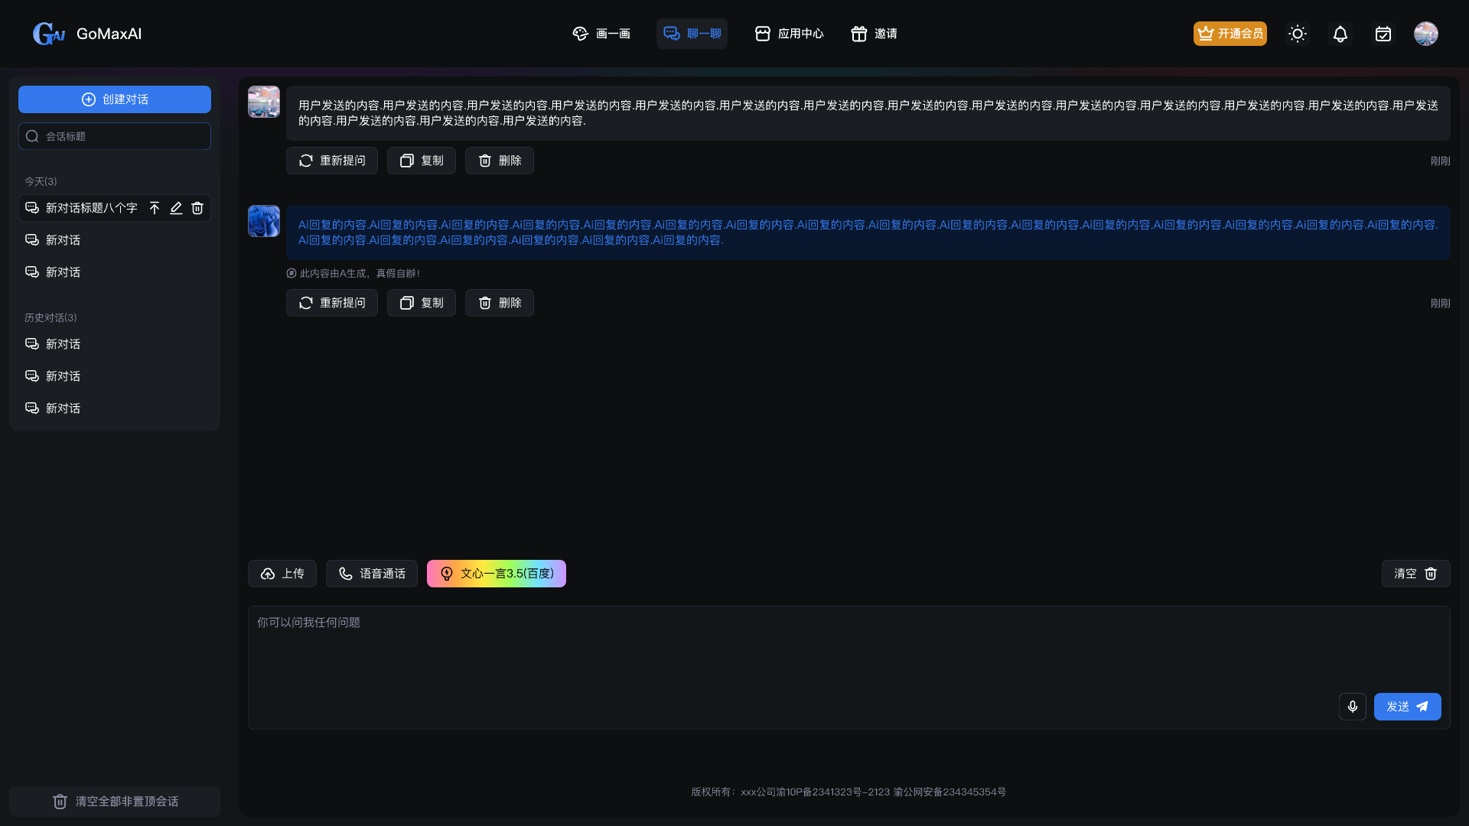Image resolution: width=1469 pixels, height=826 pixels.
Task: Open notifications bell icon
Action: pos(1340,34)
